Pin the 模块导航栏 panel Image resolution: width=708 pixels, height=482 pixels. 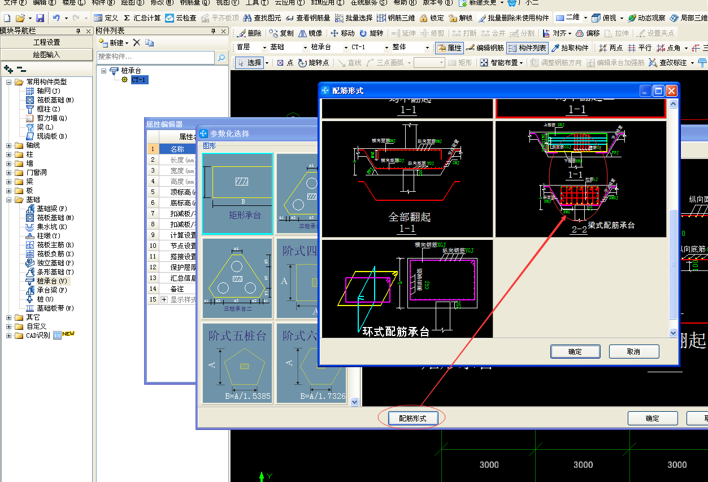[x=77, y=31]
